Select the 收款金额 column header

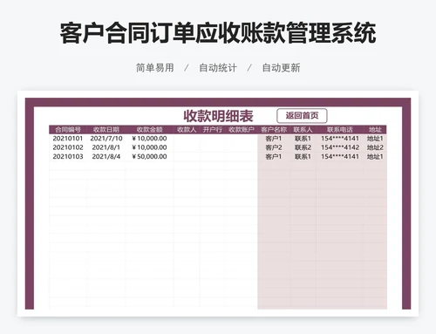coord(149,130)
